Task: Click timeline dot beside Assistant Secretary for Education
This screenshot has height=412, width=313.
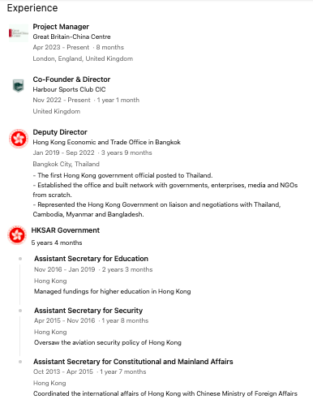Action: coord(20,259)
